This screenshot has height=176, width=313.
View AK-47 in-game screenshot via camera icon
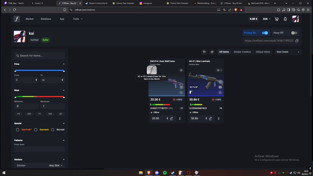pyautogui.click(x=220, y=87)
